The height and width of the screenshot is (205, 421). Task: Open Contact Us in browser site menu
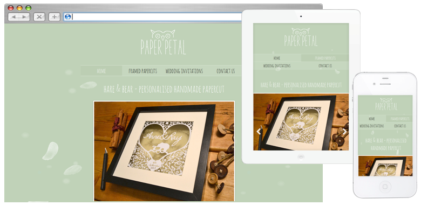(226, 71)
